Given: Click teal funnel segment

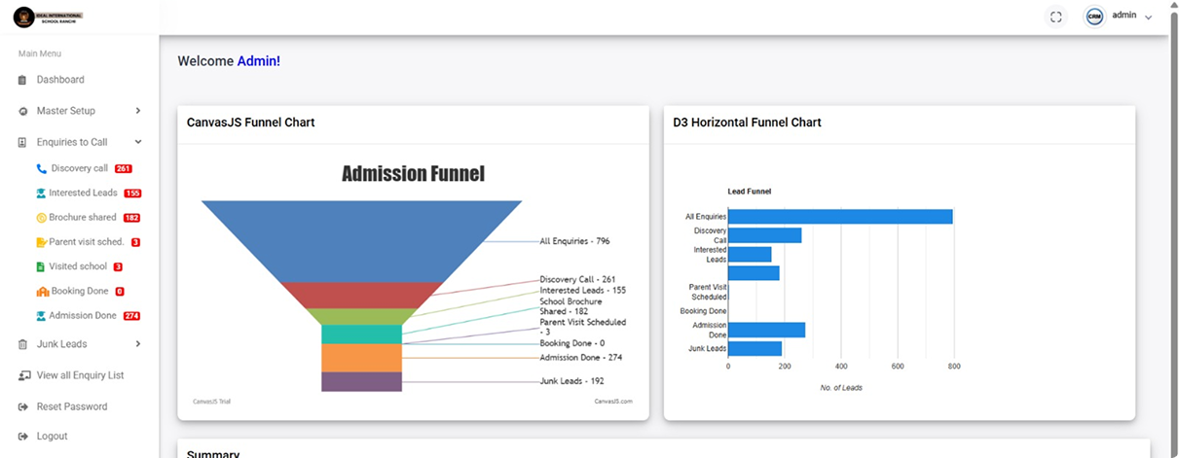Looking at the screenshot, I should 361,335.
